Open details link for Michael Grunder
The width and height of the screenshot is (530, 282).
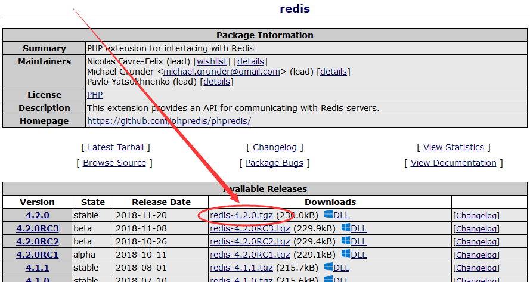(x=334, y=72)
